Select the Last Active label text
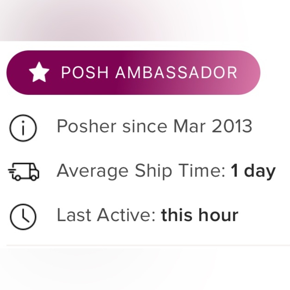The height and width of the screenshot is (290, 290). (x=107, y=215)
